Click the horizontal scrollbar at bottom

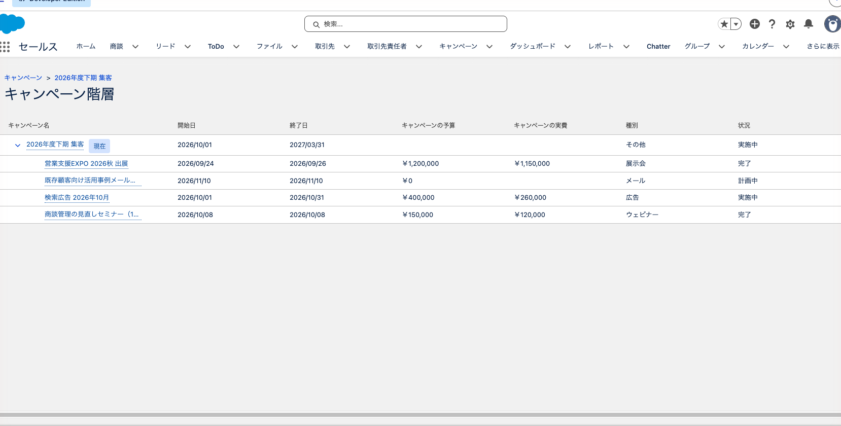tap(420, 415)
